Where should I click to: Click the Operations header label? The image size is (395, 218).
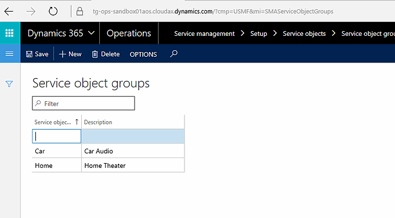(129, 33)
